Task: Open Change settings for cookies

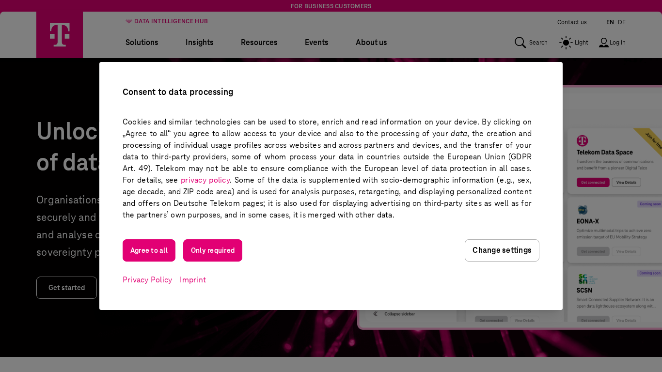Action: (x=502, y=250)
